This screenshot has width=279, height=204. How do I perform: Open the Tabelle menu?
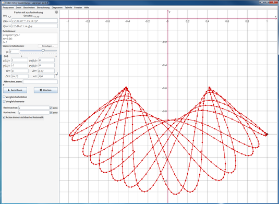68,8
